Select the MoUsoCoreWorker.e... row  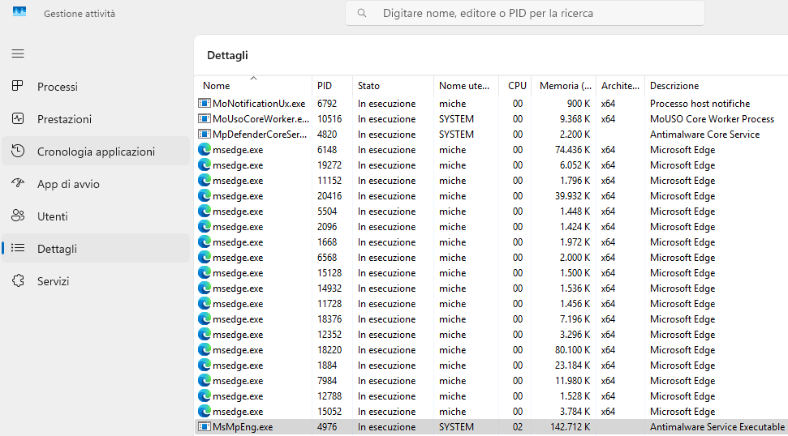point(491,119)
